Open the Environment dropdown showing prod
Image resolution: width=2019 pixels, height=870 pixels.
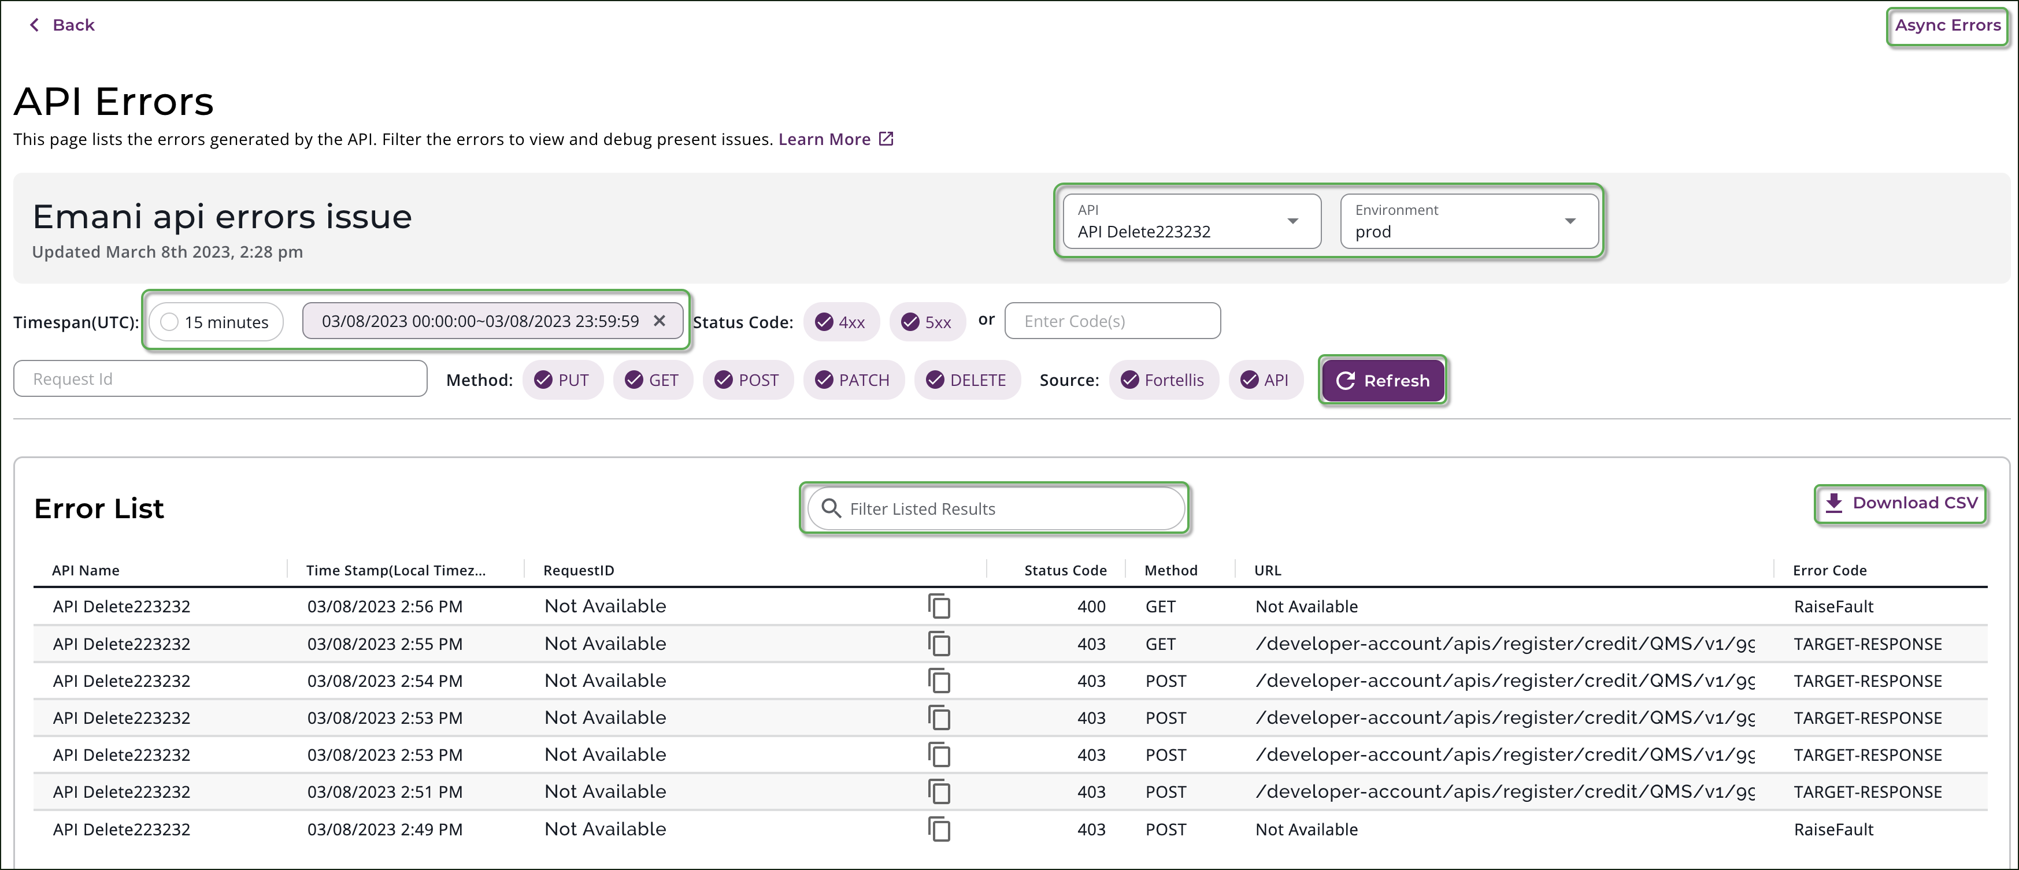tap(1469, 222)
